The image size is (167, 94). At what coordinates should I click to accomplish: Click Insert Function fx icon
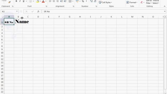(38, 11)
